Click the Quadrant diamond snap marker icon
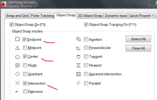 [x=17, y=74]
